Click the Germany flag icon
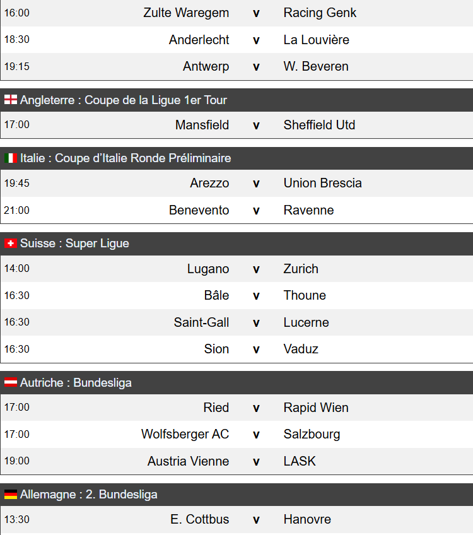 (x=11, y=494)
